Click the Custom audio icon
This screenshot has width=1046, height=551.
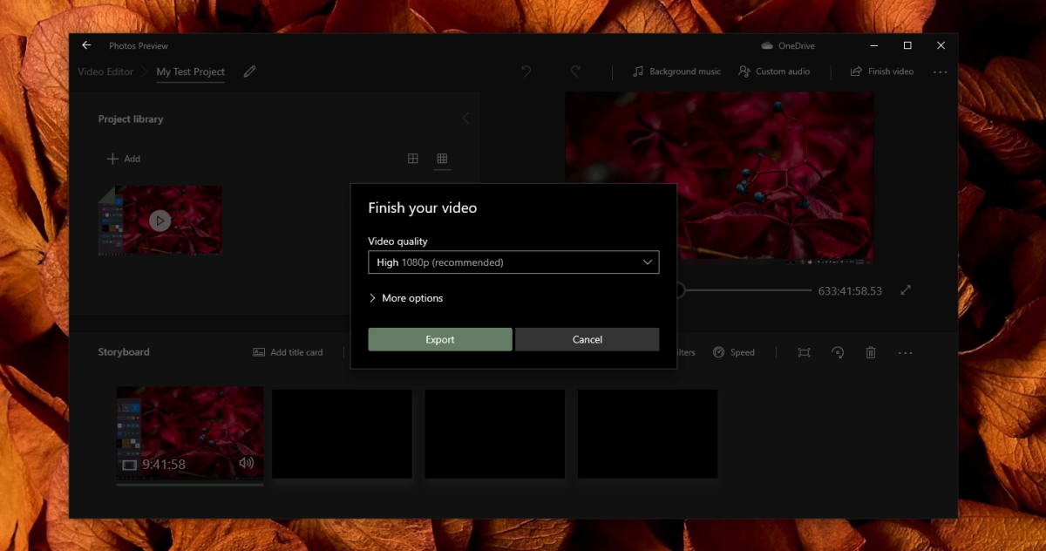(744, 71)
